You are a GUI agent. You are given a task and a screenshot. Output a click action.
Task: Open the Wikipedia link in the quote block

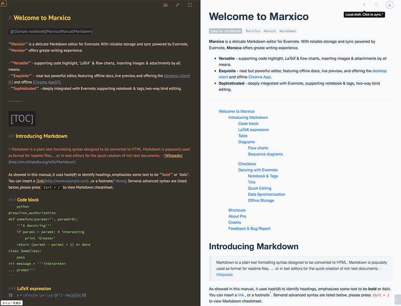(x=224, y=275)
